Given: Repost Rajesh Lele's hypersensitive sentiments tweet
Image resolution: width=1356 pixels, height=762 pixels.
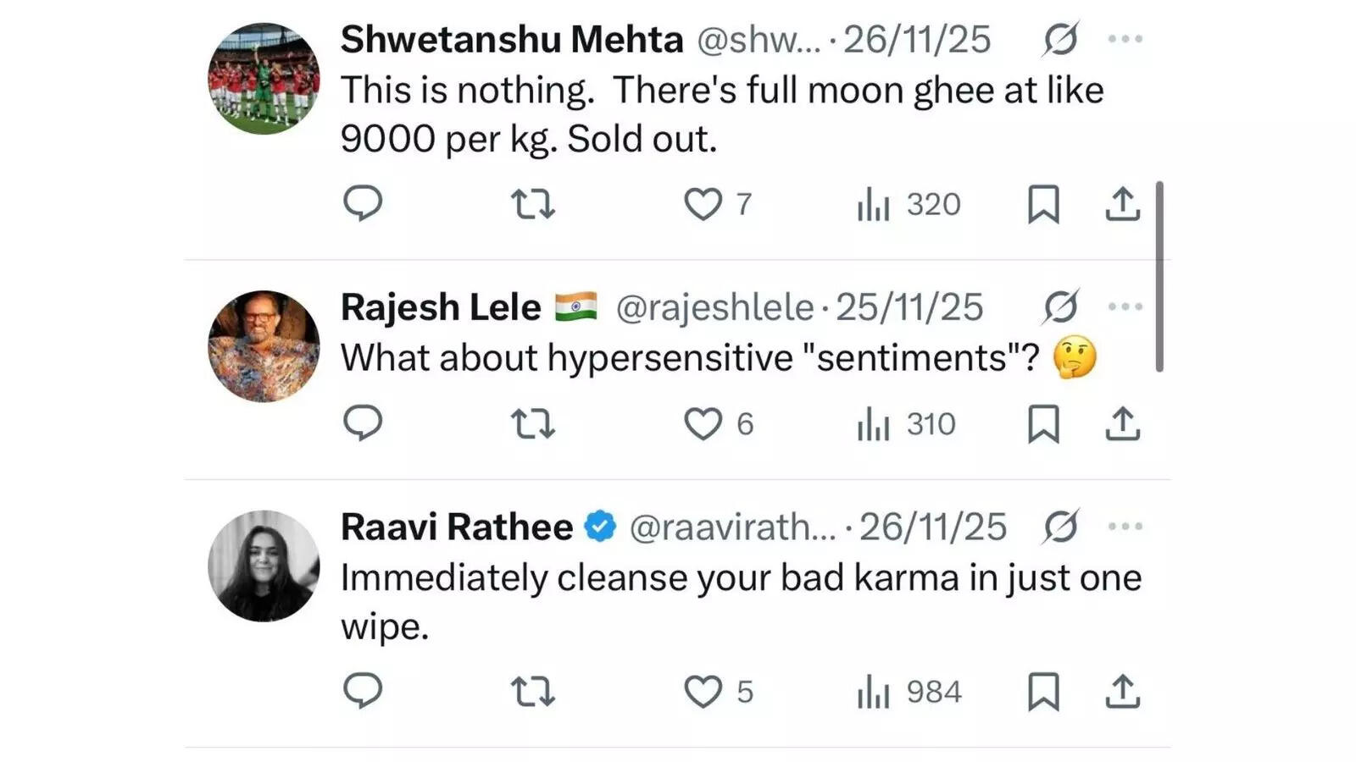Looking at the screenshot, I should pyautogui.click(x=533, y=423).
